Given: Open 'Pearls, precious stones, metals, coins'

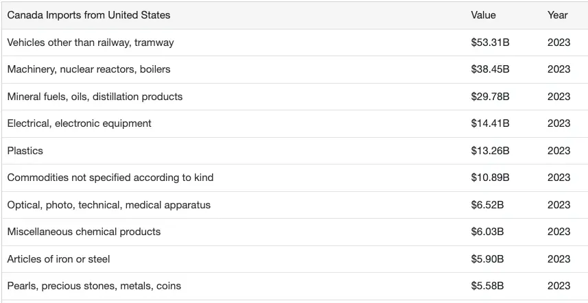Looking at the screenshot, I should click(x=94, y=286).
